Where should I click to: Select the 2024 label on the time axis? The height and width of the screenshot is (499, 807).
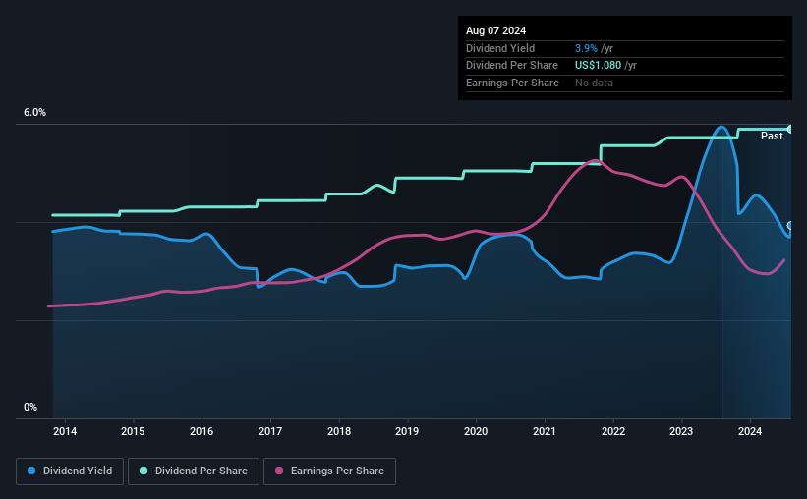tap(750, 431)
